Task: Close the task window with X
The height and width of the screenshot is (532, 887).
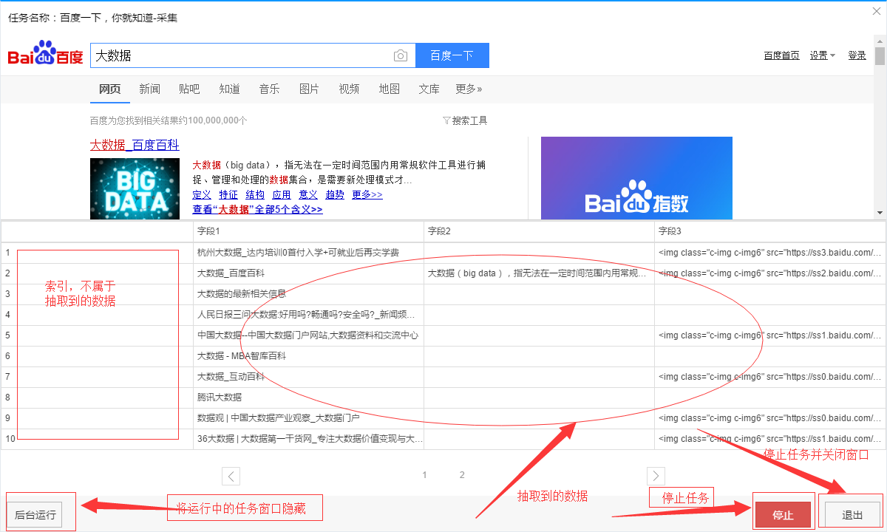Action: (877, 11)
